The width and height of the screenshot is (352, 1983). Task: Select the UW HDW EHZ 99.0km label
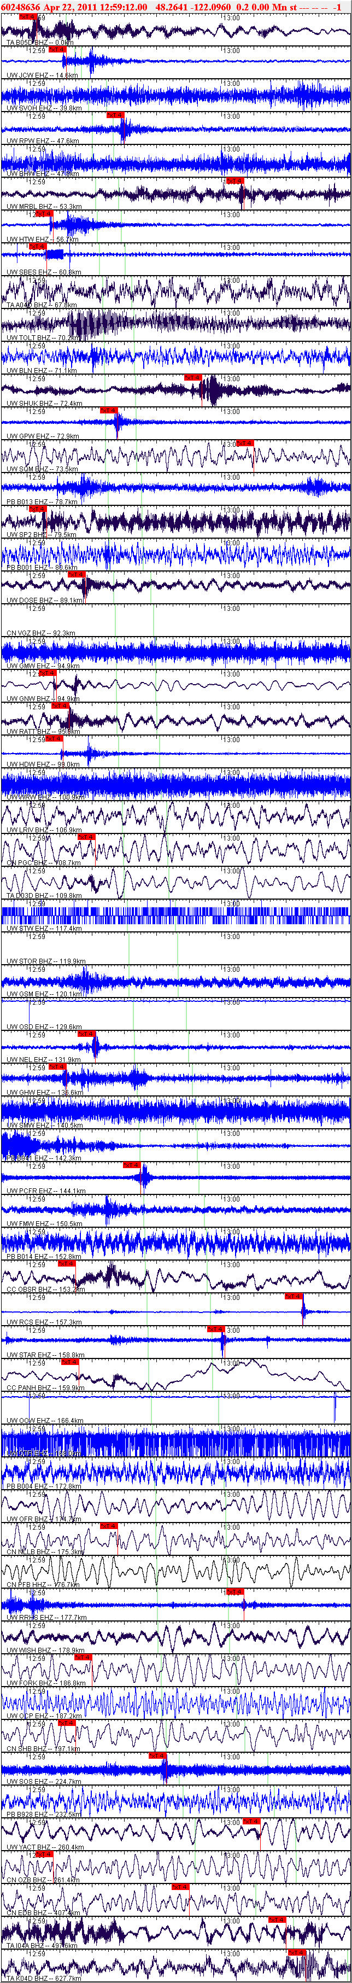[43, 763]
